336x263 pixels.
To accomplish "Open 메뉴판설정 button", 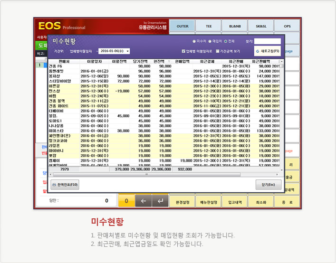I will pos(209,202).
